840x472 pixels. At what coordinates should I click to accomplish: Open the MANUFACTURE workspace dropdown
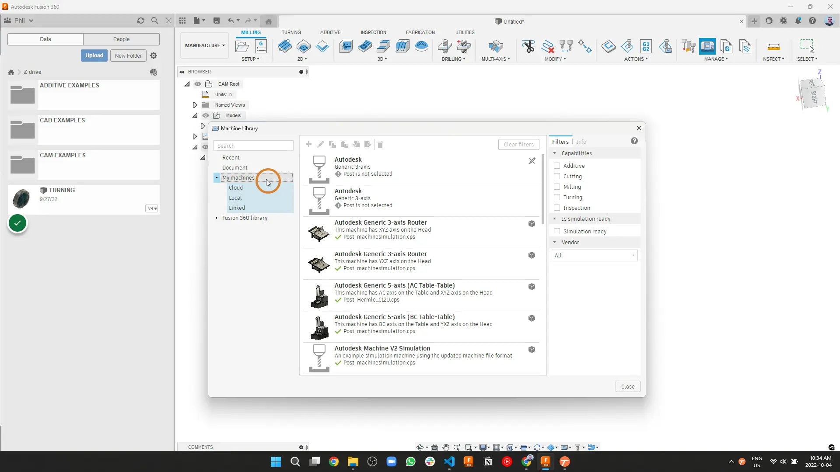click(204, 45)
